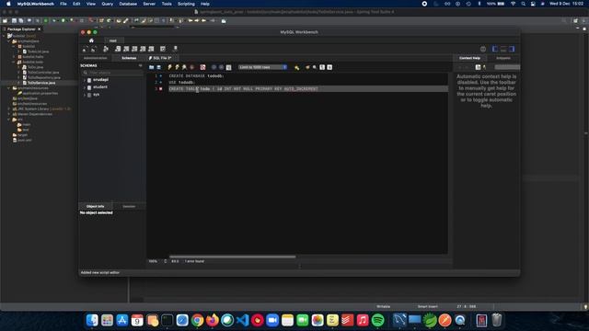The image size is (589, 331).
Task: Create a new function icon
Action: point(151,49)
